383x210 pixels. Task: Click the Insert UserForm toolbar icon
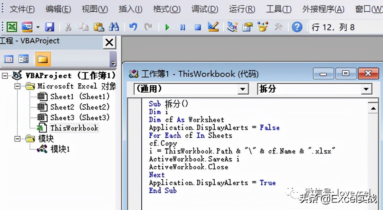tap(27, 27)
